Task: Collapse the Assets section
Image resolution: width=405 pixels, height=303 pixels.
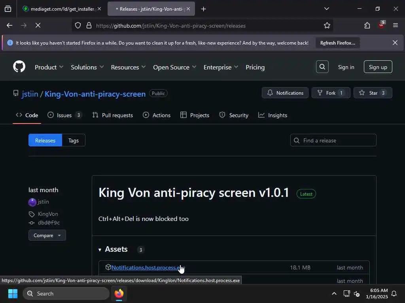Action: [113, 249]
